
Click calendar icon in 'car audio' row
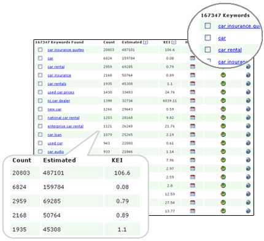click(192, 151)
